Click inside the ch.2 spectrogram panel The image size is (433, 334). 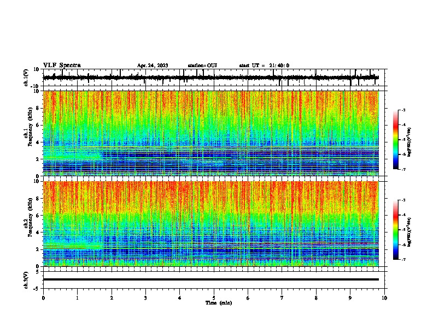click(210, 224)
